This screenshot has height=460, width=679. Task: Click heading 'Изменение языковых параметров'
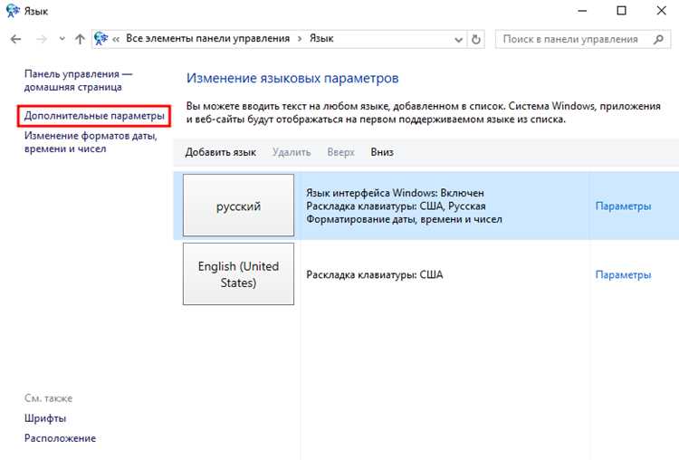(x=292, y=79)
